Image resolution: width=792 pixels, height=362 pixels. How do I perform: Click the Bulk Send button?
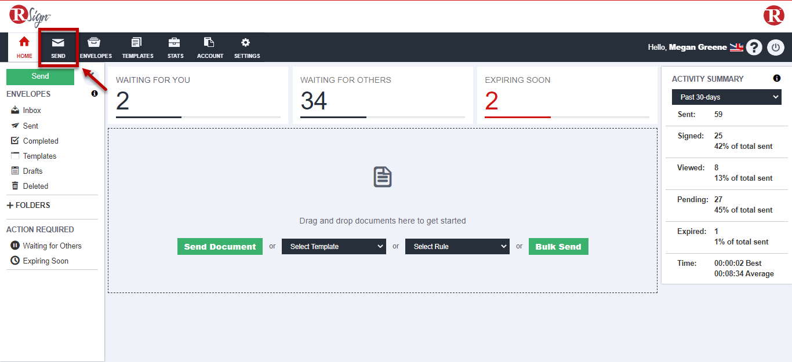558,246
